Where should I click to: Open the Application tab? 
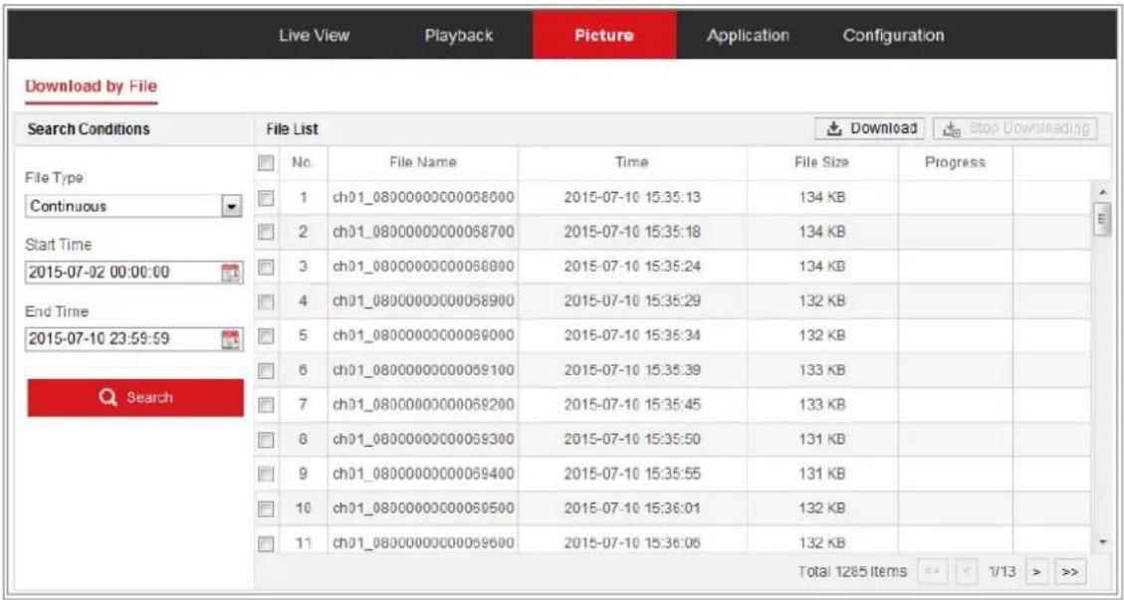(748, 35)
